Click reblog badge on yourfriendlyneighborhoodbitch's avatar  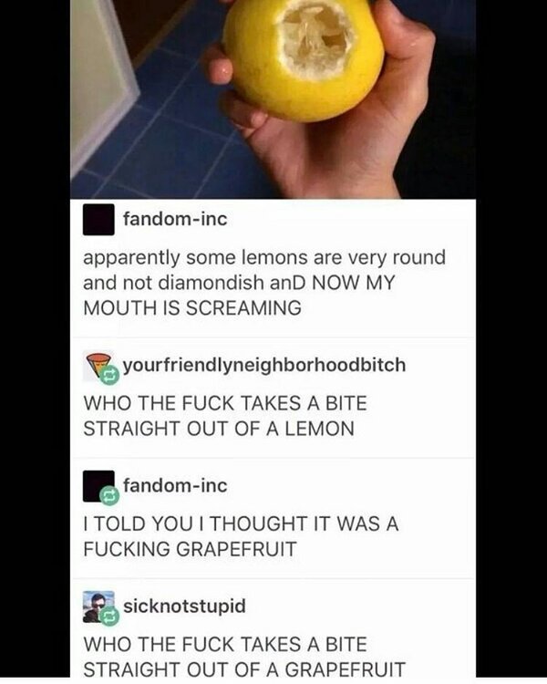pos(109,376)
